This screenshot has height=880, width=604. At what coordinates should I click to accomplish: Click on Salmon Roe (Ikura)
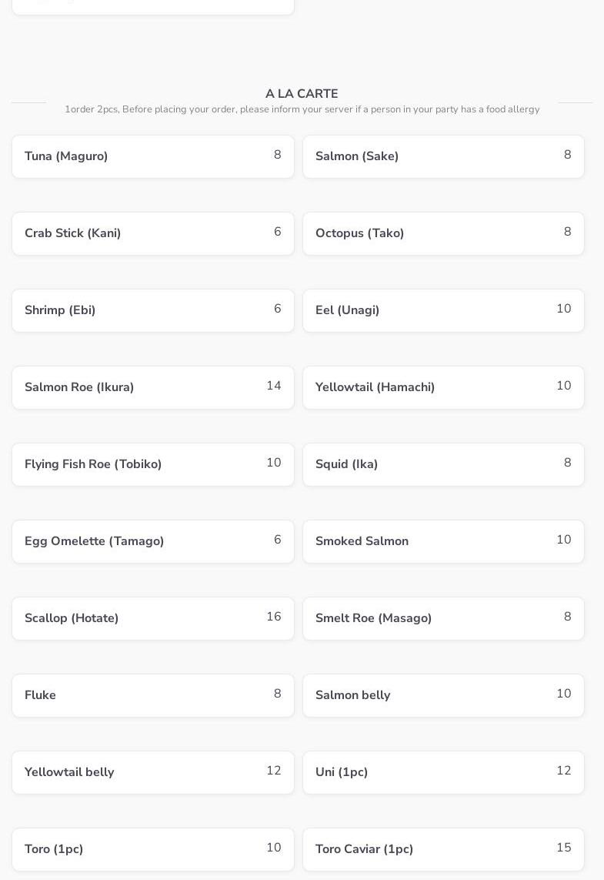click(x=152, y=387)
